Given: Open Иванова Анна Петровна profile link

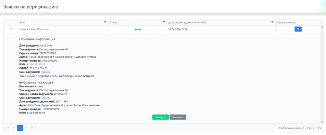Looking at the screenshot, I should [34, 29].
